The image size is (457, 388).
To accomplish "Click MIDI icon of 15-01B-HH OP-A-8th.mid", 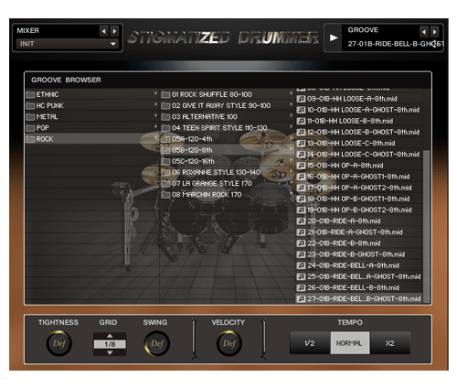I will (301, 166).
